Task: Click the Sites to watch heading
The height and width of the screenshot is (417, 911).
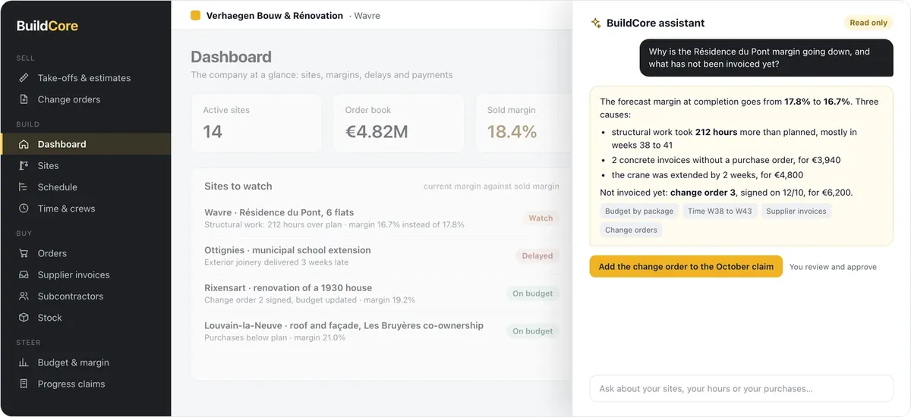Action: click(238, 186)
